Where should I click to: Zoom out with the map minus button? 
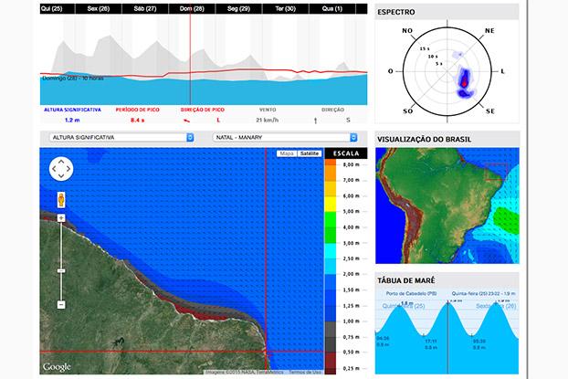(61, 305)
